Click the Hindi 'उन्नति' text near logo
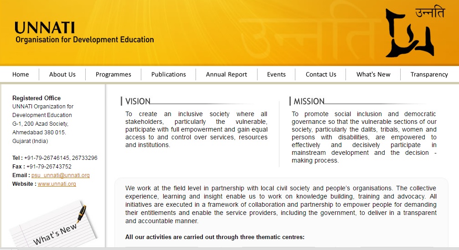The image size is (459, 250). click(430, 12)
